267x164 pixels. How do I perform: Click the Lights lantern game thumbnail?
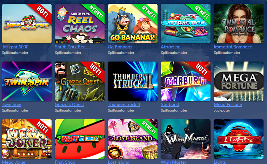click(239, 139)
